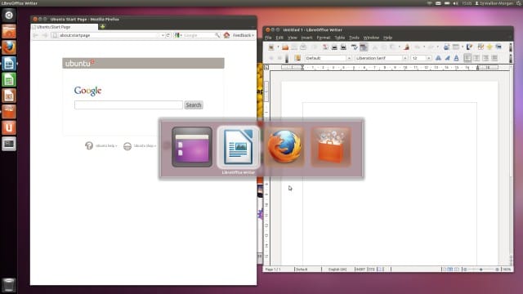Image resolution: width=523 pixels, height=294 pixels.
Task: Select the purple desktop icon in switcher
Action: click(192, 147)
